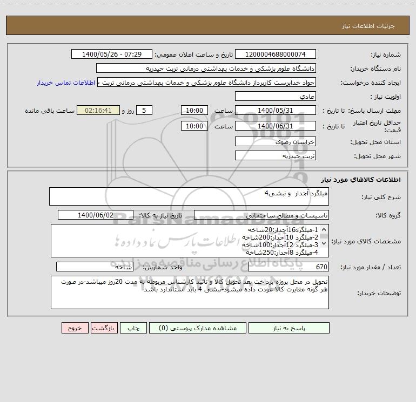This screenshot has height=402, width=416.
Task: Click the response deadline time field 10:00
Action: pos(194,110)
